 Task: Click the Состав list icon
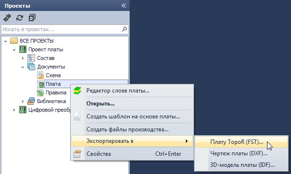point(31,58)
